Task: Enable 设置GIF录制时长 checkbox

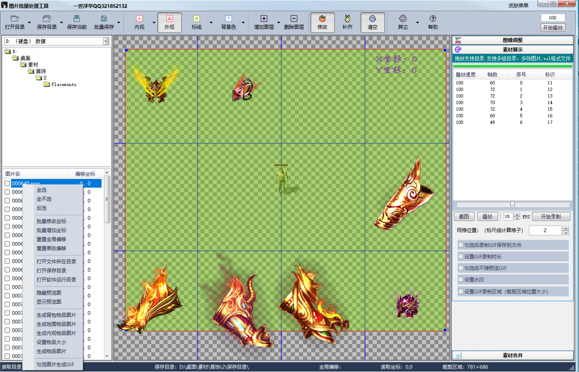Action: tap(461, 257)
